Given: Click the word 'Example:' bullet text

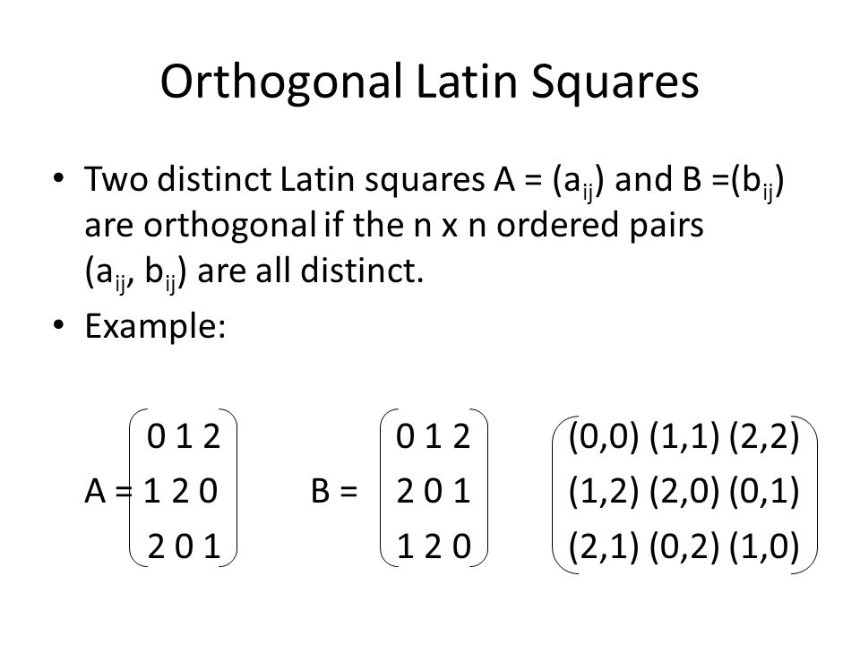Looking at the screenshot, I should coord(155,326).
